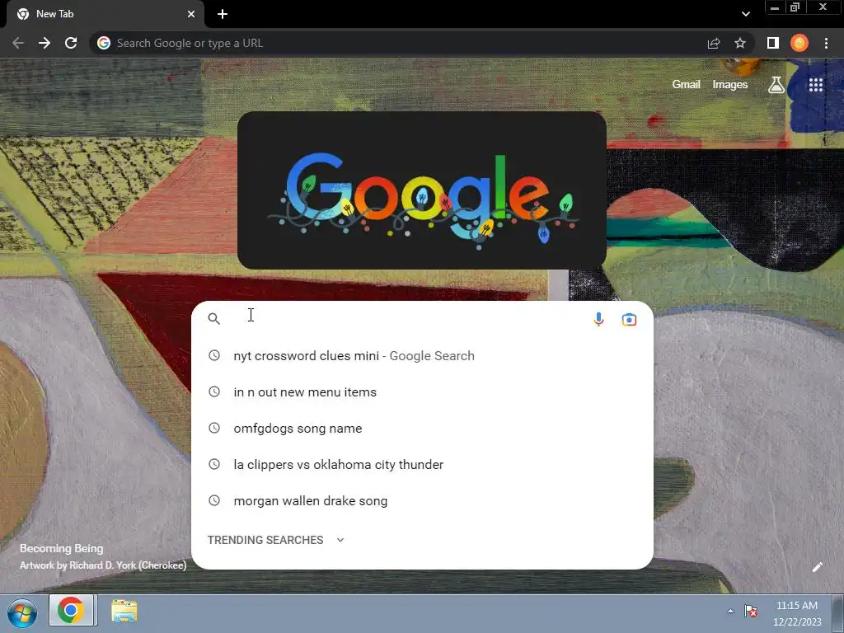
Task: Click the magnifier icon in search box
Action: 213,319
